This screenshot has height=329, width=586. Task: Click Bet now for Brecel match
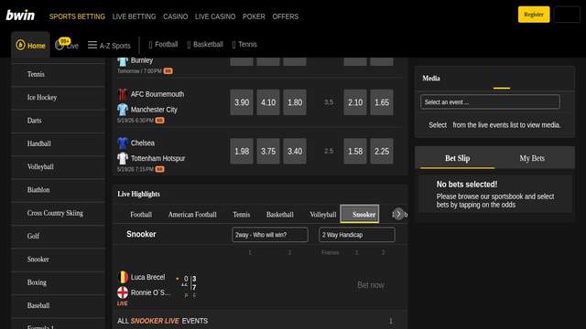370,285
